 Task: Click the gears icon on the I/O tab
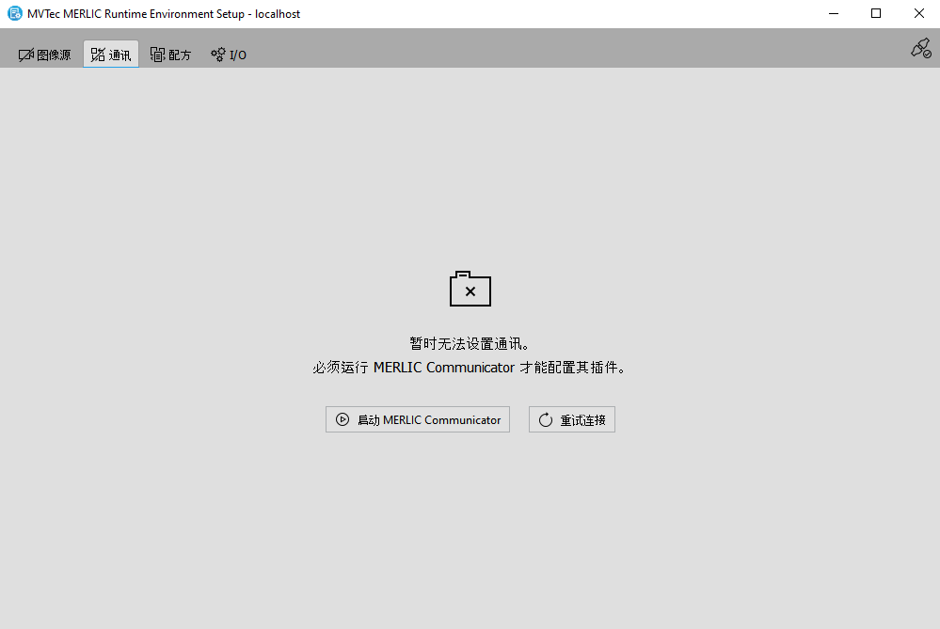[x=217, y=55]
